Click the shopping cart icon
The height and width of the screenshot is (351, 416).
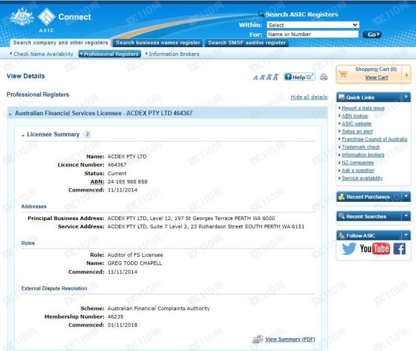click(343, 74)
